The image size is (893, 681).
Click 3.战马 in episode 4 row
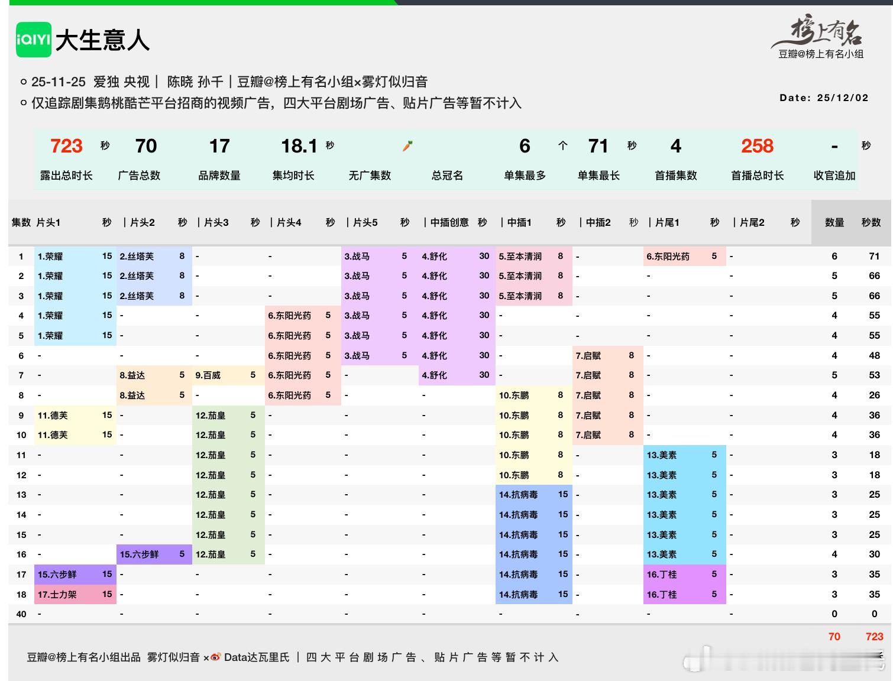pos(357,316)
